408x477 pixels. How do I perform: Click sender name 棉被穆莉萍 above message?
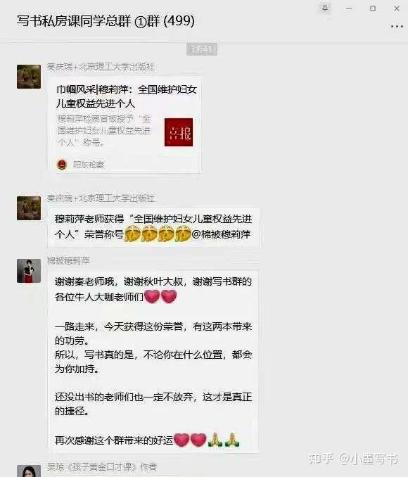pyautogui.click(x=68, y=261)
